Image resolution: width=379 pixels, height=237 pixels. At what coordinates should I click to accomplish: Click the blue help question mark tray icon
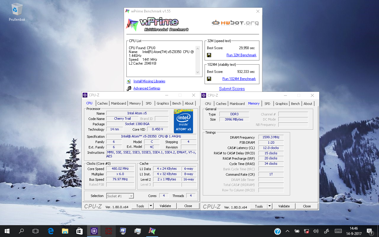pos(277,231)
